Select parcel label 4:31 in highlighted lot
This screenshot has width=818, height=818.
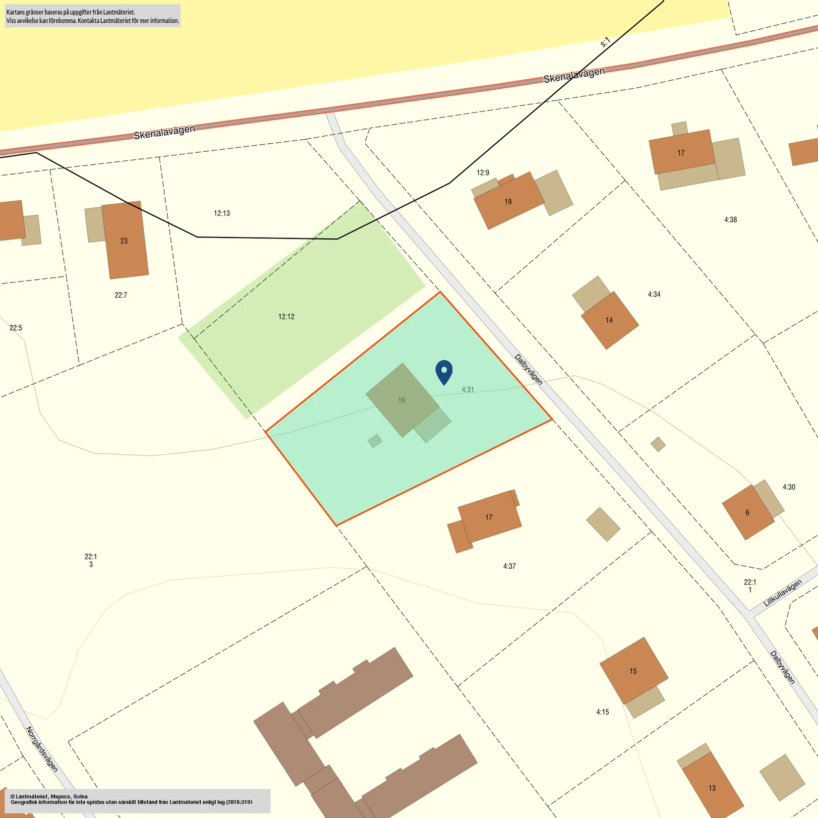point(467,390)
